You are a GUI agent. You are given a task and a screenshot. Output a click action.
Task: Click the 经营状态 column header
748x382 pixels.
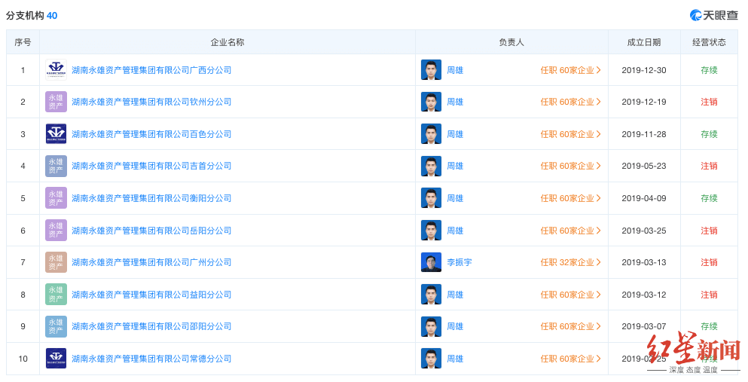[x=709, y=42]
